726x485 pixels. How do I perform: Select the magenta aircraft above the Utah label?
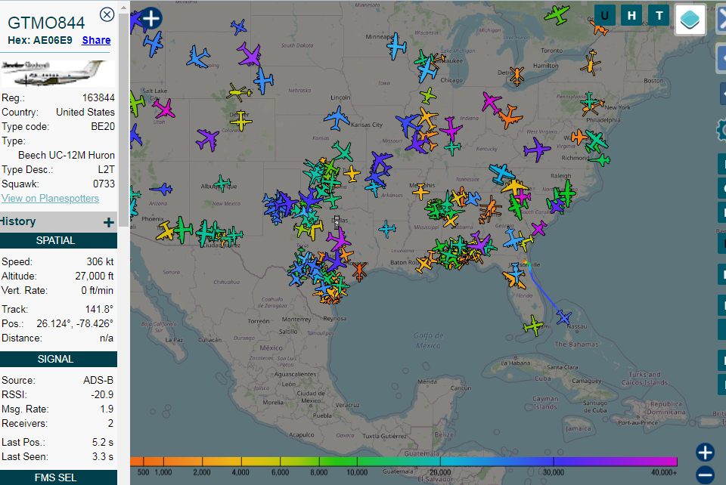163,110
